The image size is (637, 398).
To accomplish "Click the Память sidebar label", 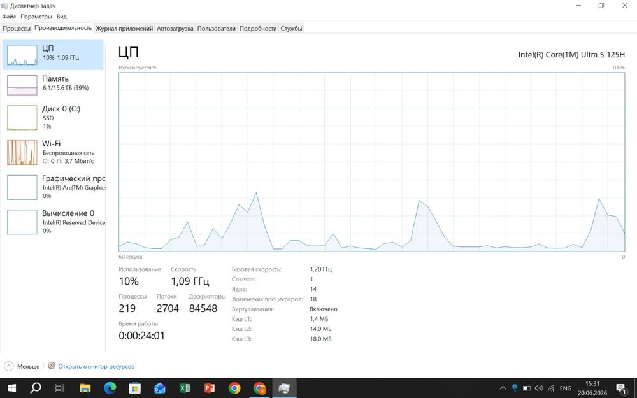I will 55,79.
